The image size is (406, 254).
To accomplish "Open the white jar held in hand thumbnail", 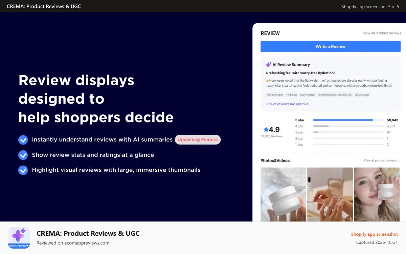I will pyautogui.click(x=283, y=194).
